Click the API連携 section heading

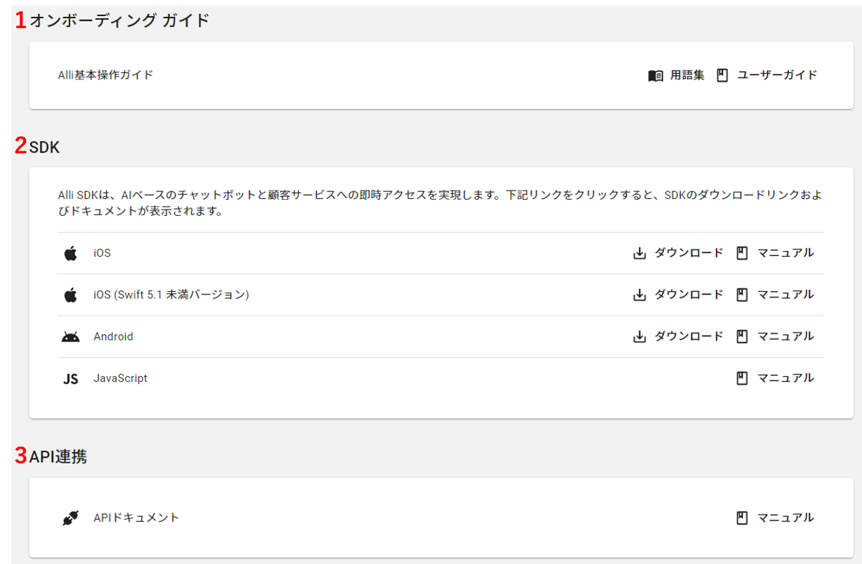coord(58,456)
